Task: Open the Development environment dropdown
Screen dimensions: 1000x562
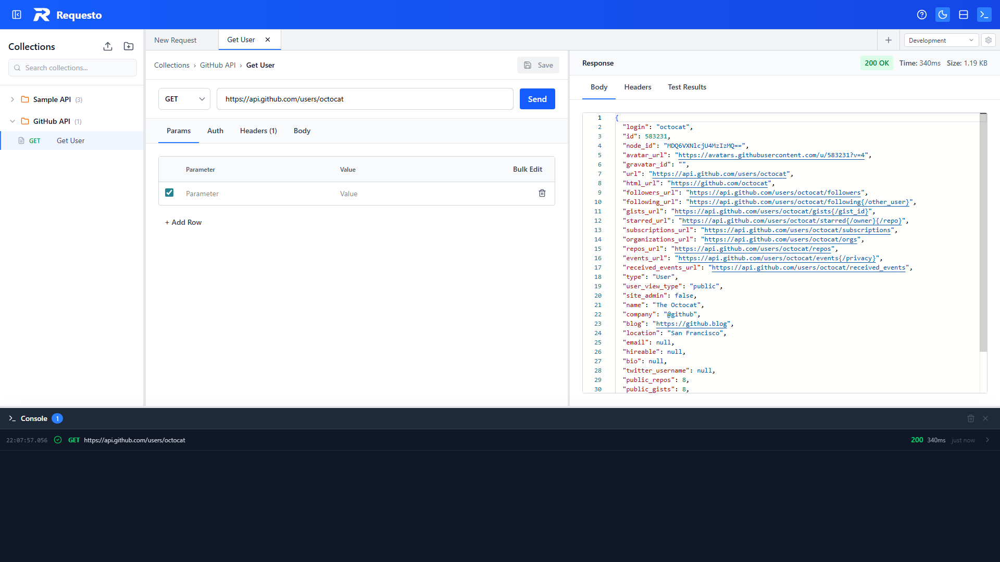Action: pos(941,40)
